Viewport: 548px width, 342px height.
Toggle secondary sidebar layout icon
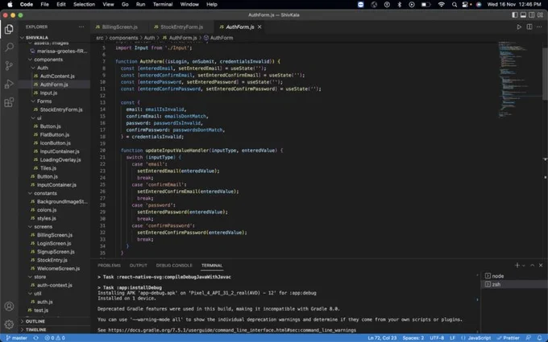point(532,15)
